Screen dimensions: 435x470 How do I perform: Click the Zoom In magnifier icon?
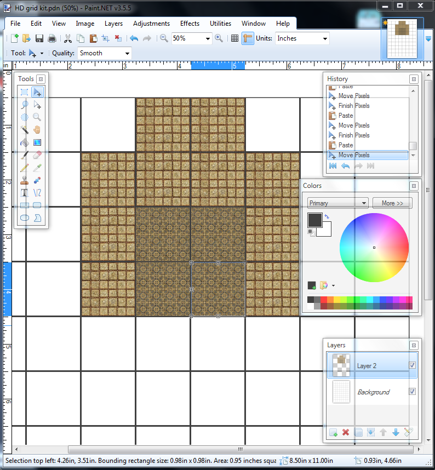click(219, 38)
